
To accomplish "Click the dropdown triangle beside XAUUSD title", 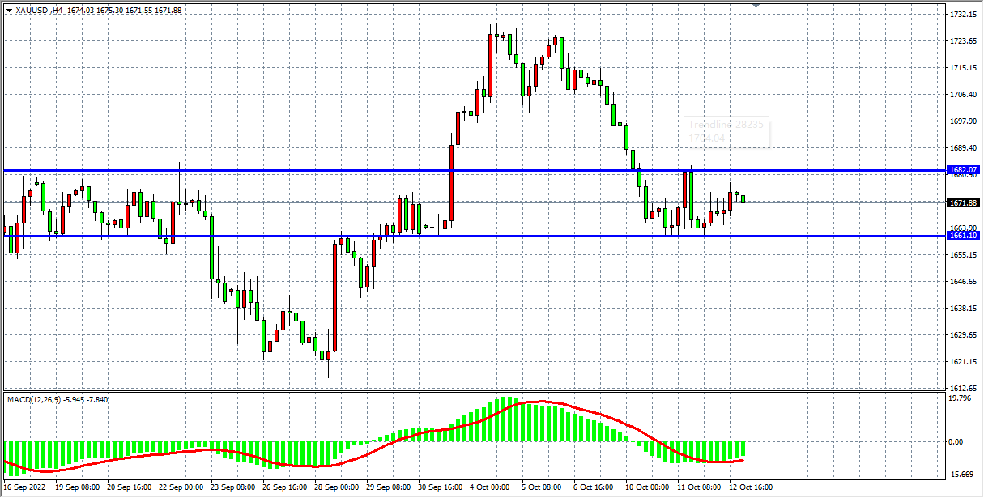I will click(9, 10).
